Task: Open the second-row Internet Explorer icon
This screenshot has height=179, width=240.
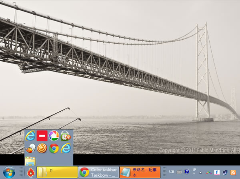Action: tap(66, 148)
